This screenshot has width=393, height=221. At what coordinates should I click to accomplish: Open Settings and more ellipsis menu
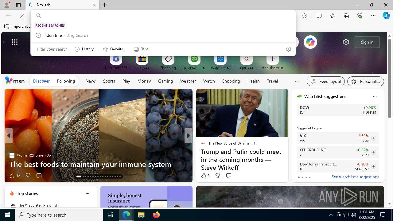pos(373,16)
